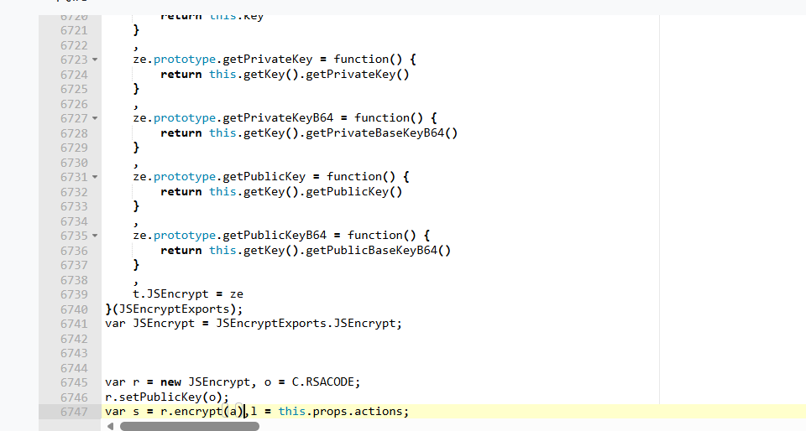Click 'prototype' keyword on line 6735
Screen dimensions: 806x431
185,236
